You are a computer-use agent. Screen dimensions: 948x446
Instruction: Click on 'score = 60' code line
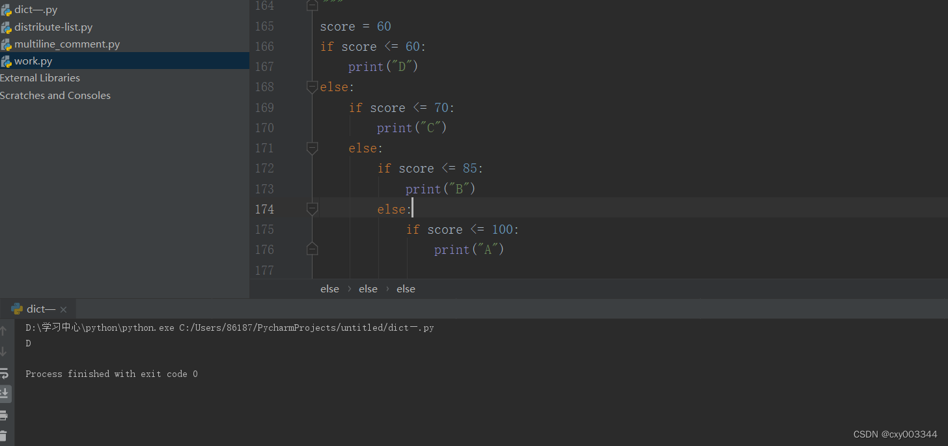pos(355,27)
